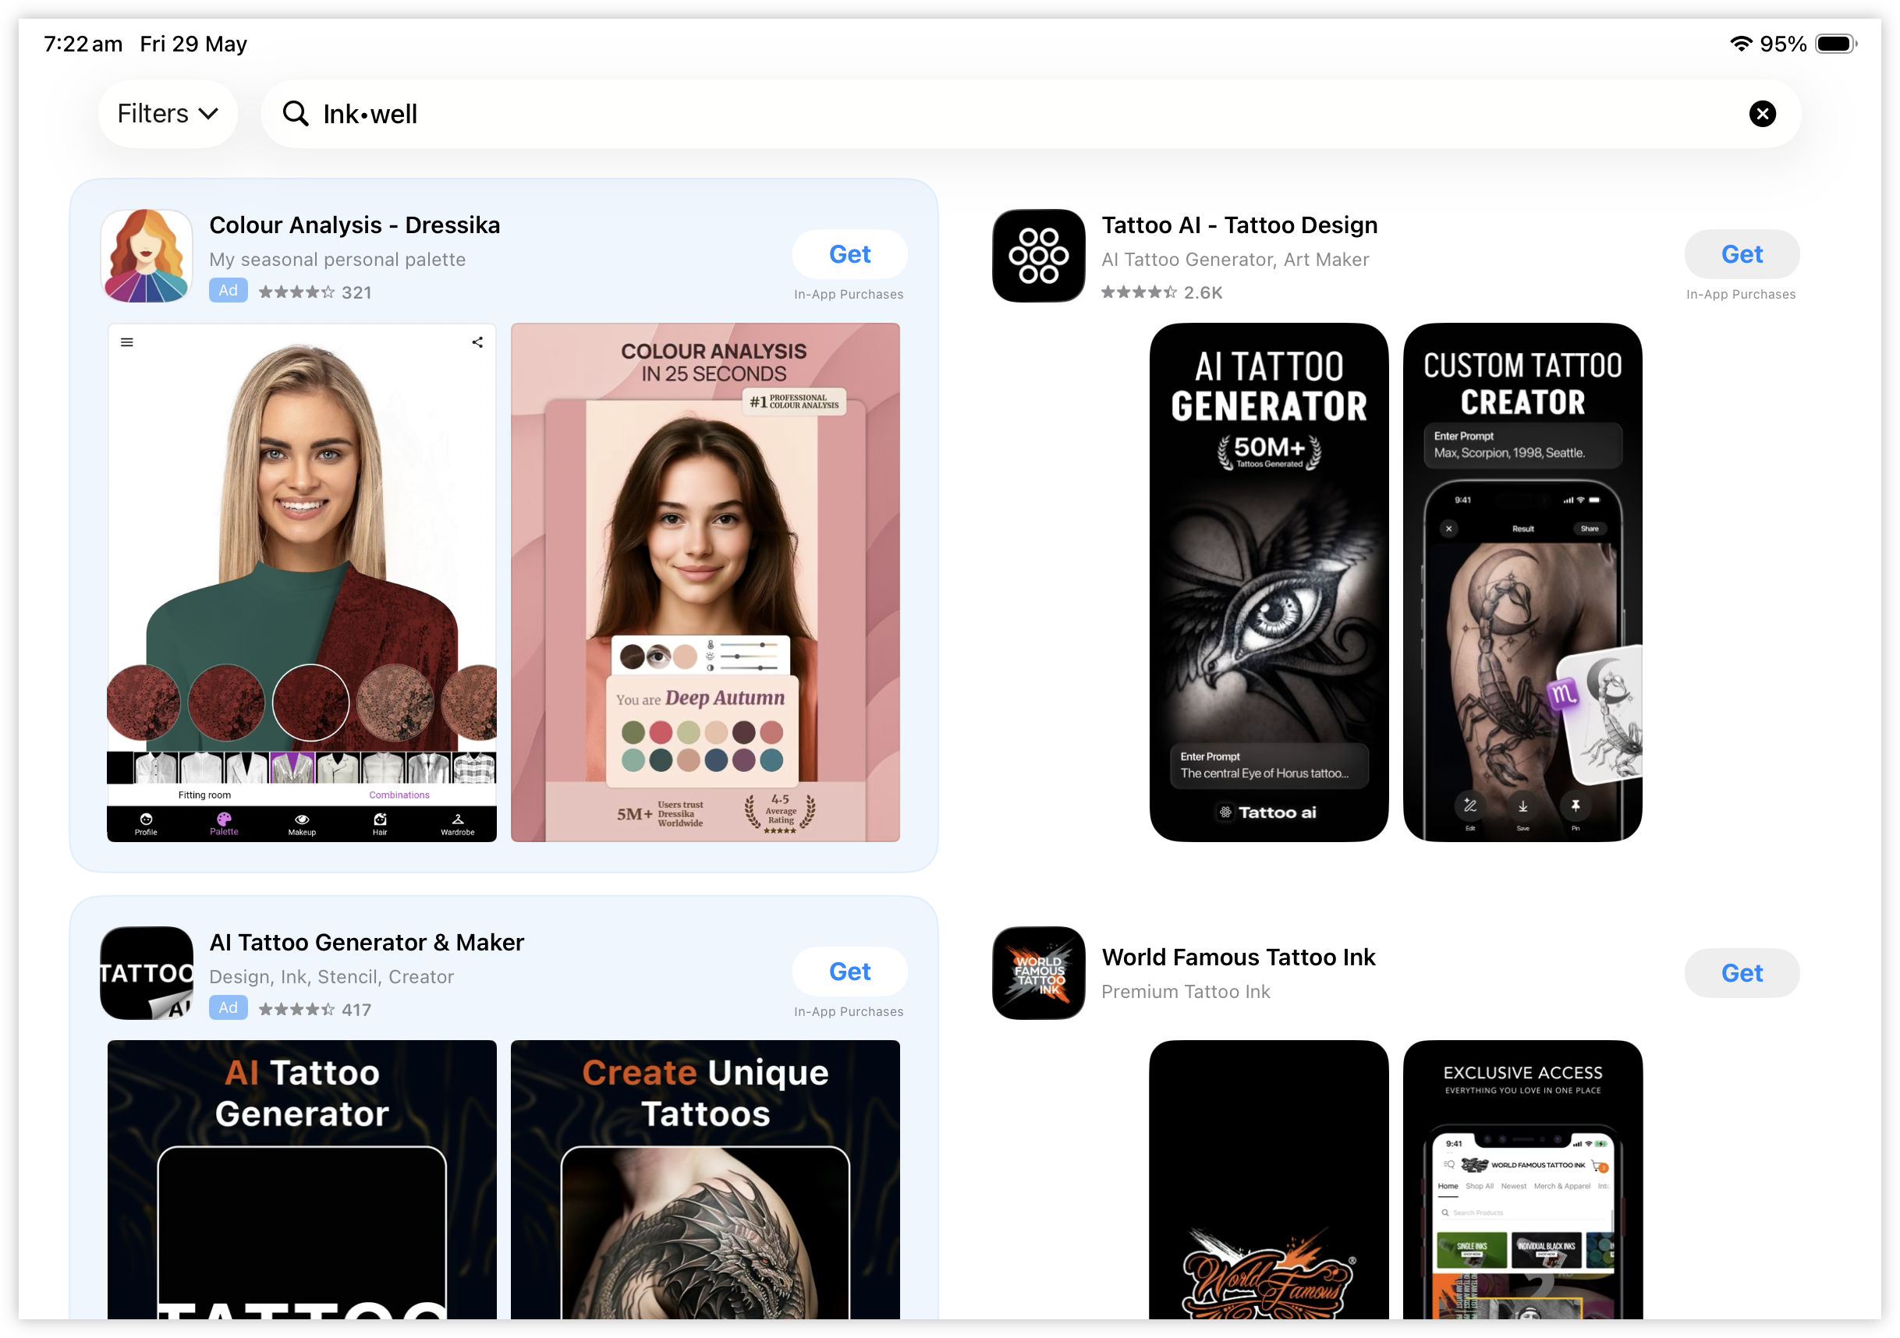This screenshot has height=1338, width=1900.
Task: Tap the hamburger menu in Dressika screenshot
Action: pyautogui.click(x=126, y=342)
